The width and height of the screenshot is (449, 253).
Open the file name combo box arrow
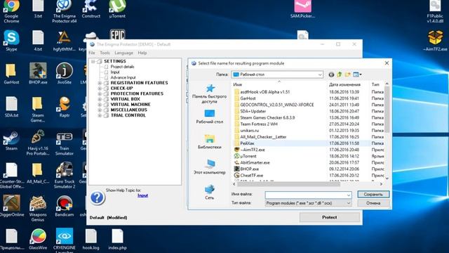point(349,195)
